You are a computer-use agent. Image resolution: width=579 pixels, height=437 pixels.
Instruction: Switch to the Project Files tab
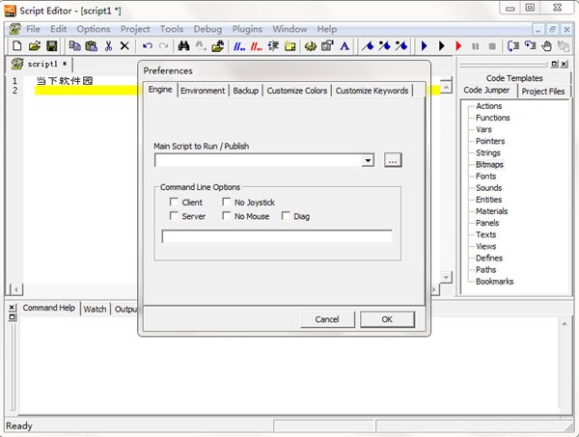(543, 92)
